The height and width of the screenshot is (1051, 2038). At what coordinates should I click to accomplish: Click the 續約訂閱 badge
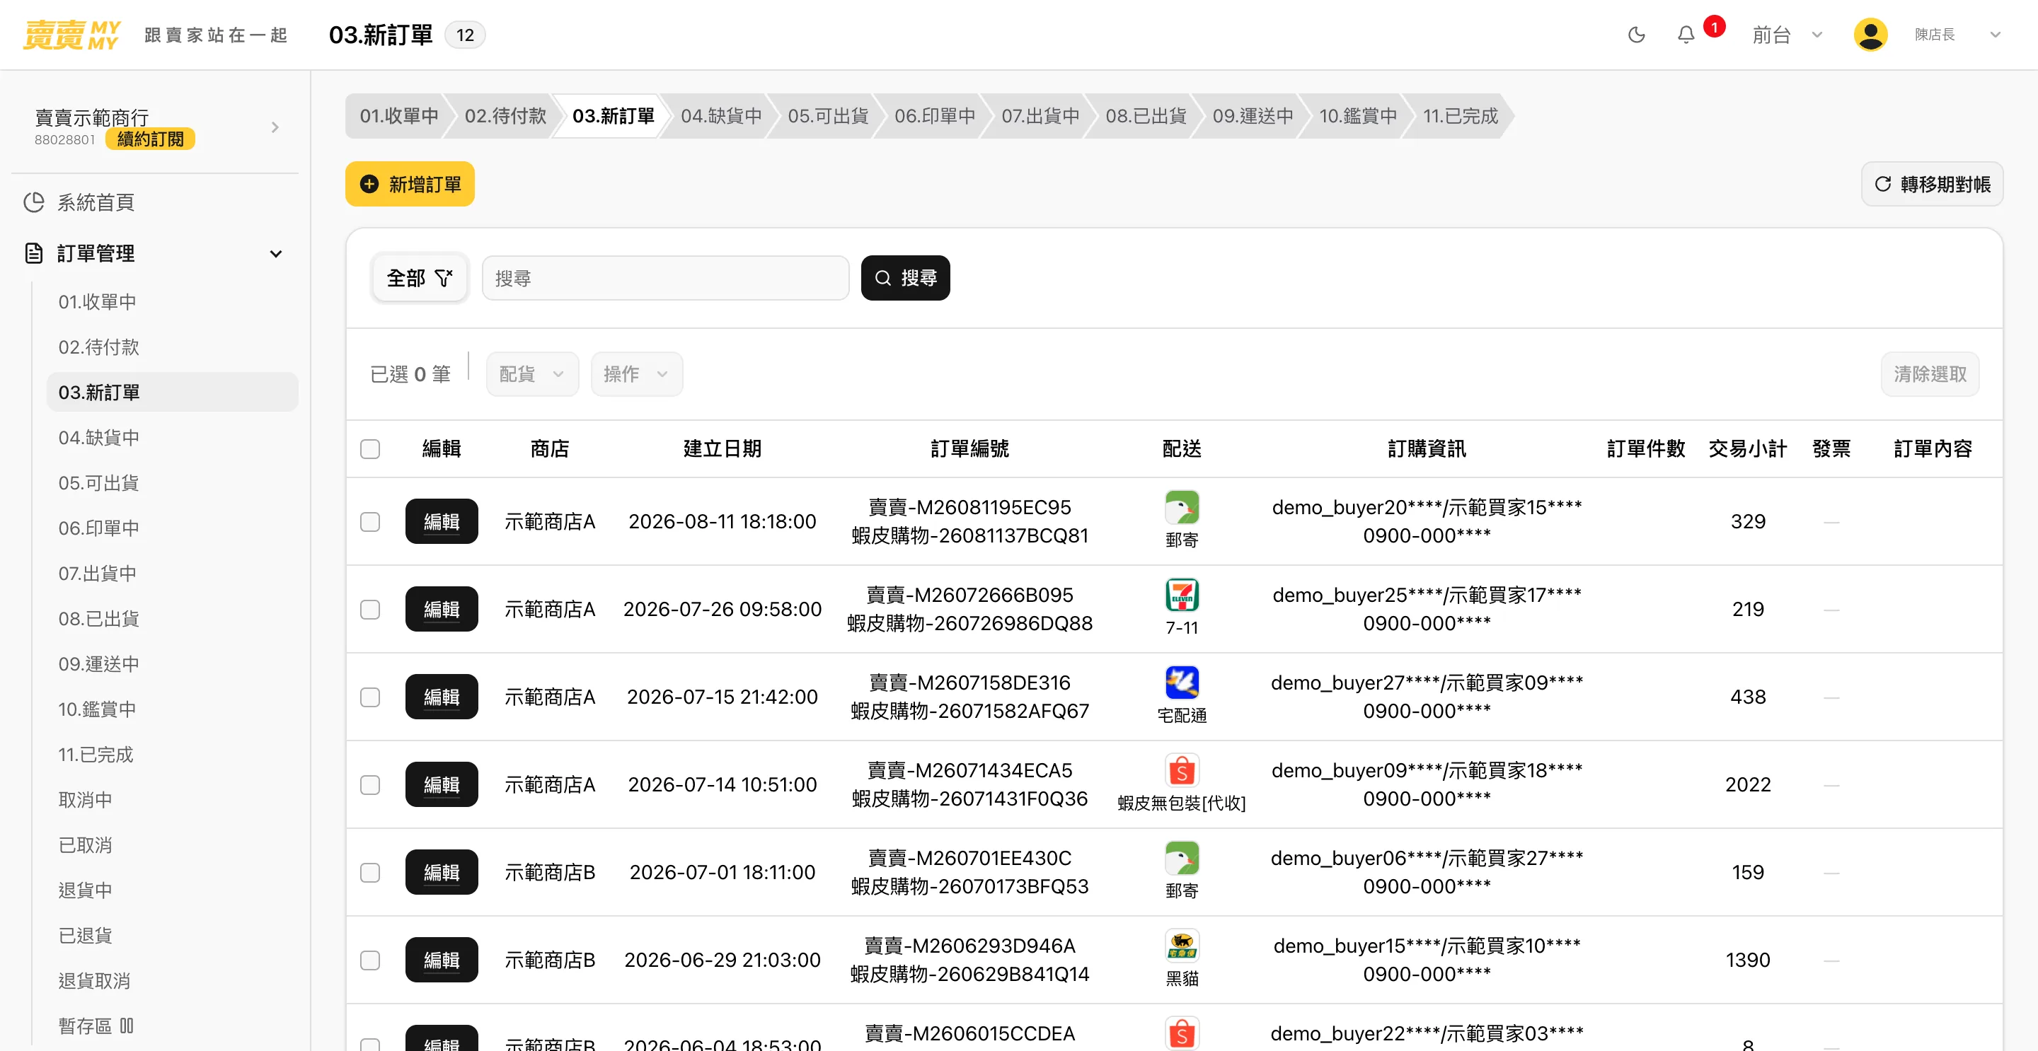click(150, 139)
